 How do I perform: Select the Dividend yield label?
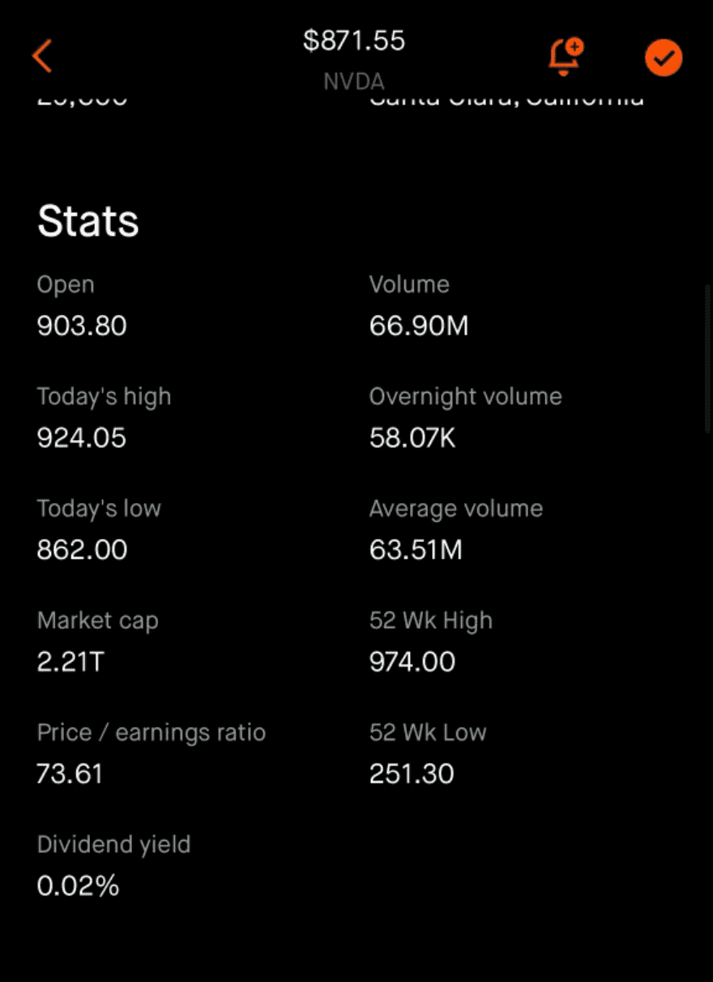coord(113,844)
